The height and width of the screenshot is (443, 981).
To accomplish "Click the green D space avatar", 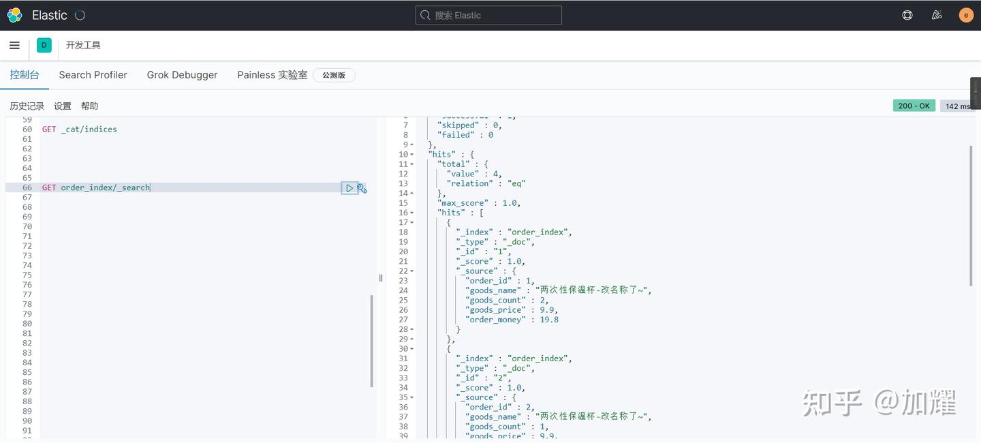I will [x=44, y=46].
